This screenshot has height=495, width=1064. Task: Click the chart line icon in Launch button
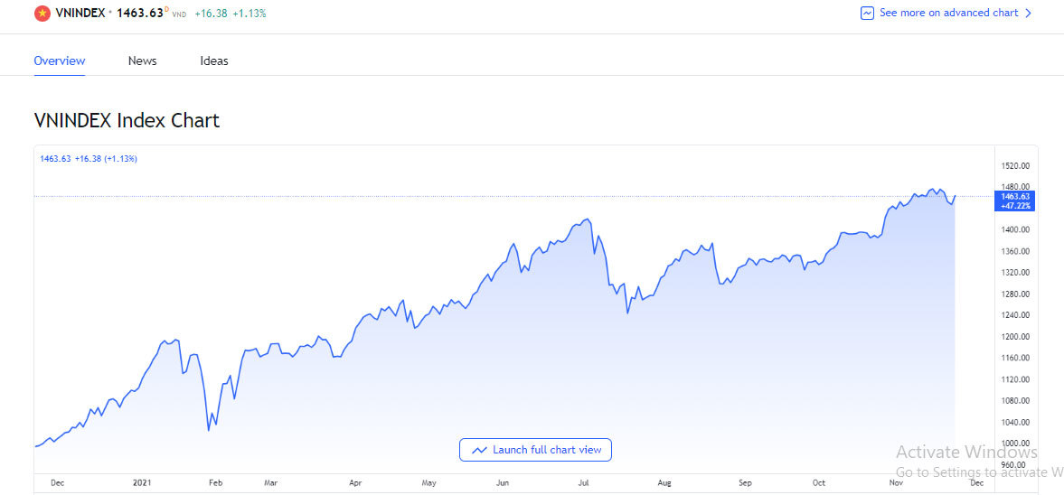coord(479,450)
